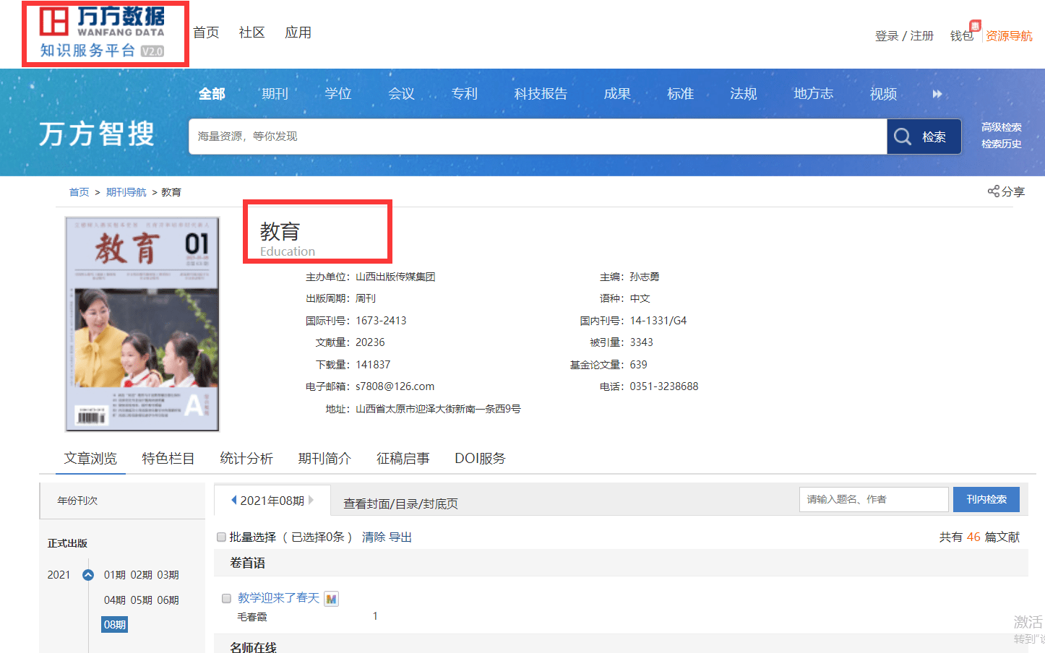Viewport: 1045px width, 653px height.
Task: Click the magnifier search icon in 检索 button
Action: tap(903, 136)
